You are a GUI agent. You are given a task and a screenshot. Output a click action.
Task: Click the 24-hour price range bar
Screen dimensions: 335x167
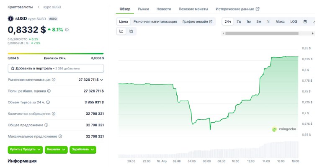click(x=56, y=54)
